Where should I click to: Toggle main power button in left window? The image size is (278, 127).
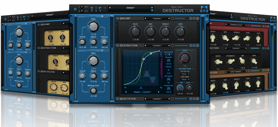(5, 19)
